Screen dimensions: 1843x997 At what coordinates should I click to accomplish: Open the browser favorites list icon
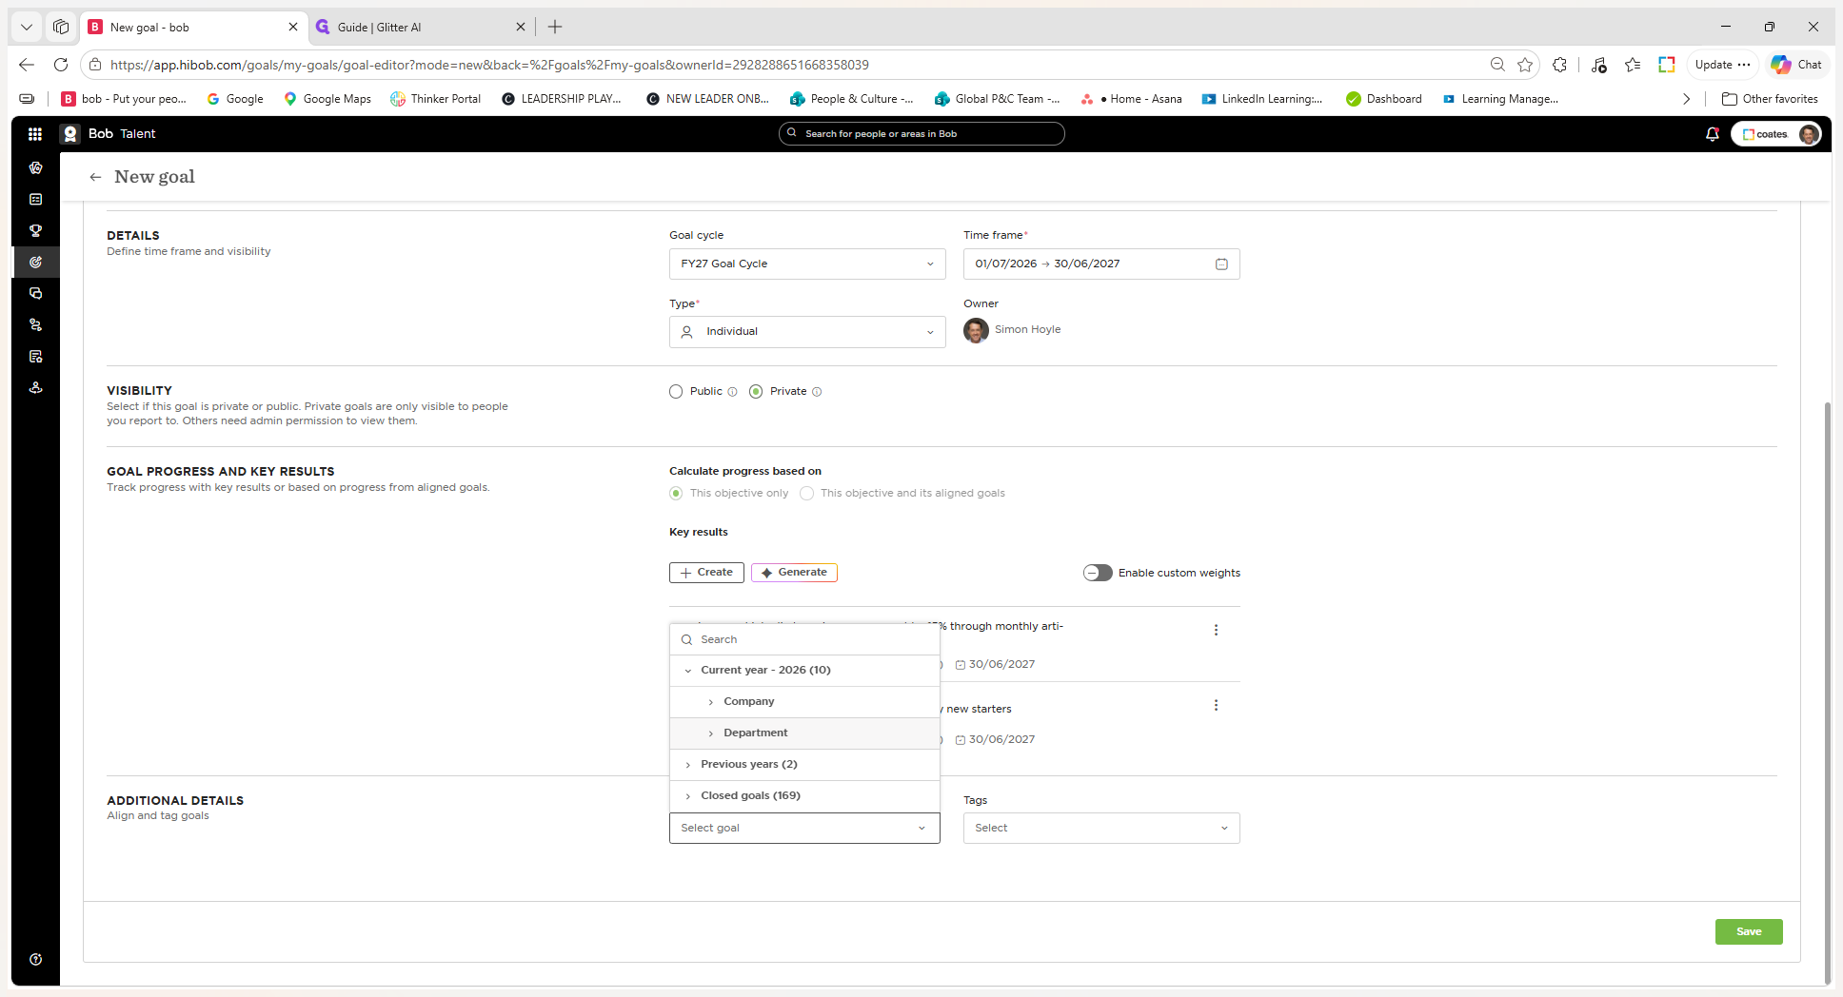tap(1633, 65)
